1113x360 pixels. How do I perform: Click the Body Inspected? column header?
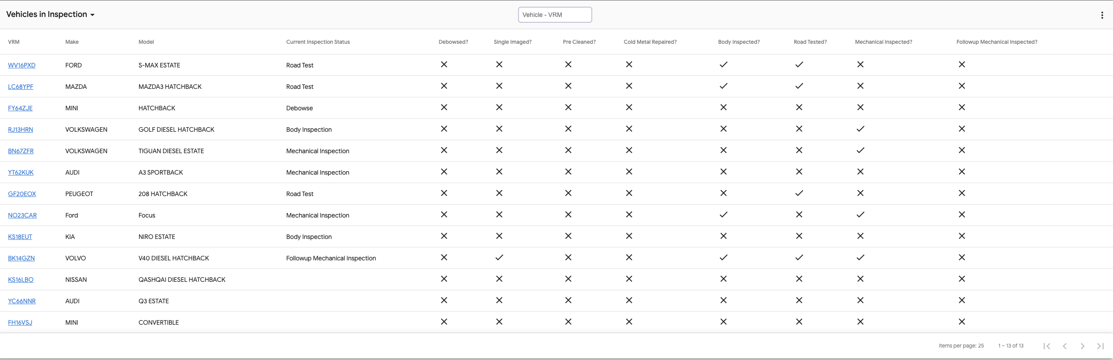tap(738, 42)
